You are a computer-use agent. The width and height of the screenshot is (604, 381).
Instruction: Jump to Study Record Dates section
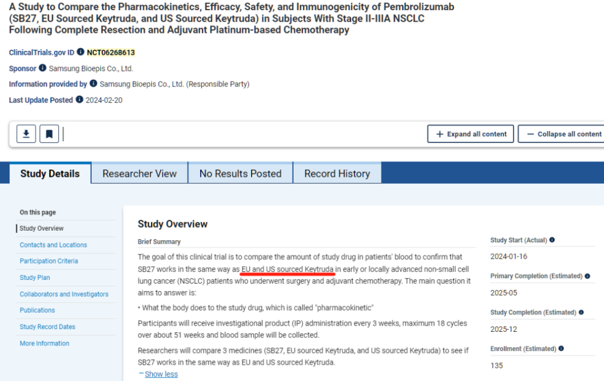[48, 327]
